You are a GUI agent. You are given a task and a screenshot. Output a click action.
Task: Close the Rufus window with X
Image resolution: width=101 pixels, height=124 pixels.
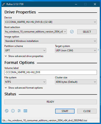tap(95, 4)
